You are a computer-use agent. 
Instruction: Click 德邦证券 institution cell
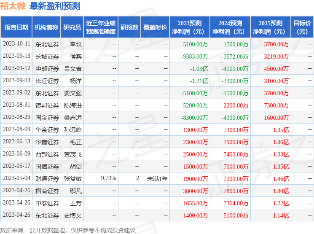(x=47, y=105)
